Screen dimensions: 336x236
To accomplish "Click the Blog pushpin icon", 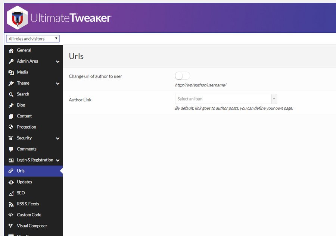I will (11, 105).
